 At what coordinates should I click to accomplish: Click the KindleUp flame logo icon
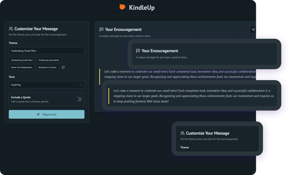(x=123, y=7)
